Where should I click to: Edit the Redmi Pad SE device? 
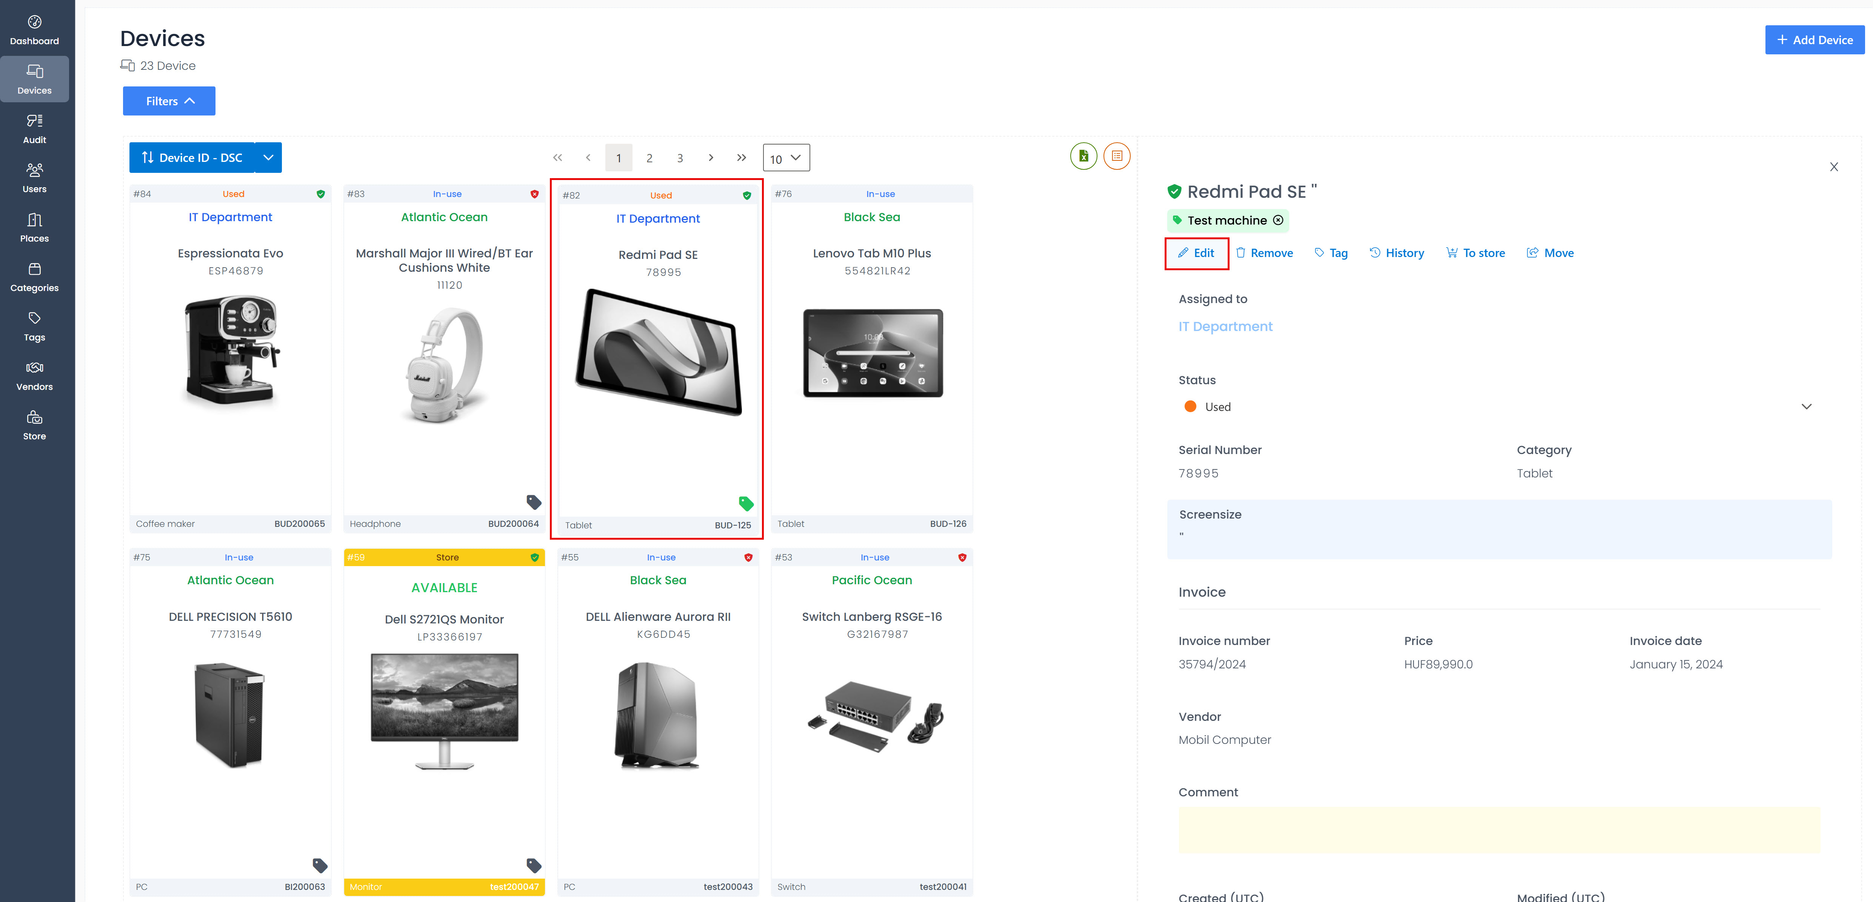(x=1196, y=253)
